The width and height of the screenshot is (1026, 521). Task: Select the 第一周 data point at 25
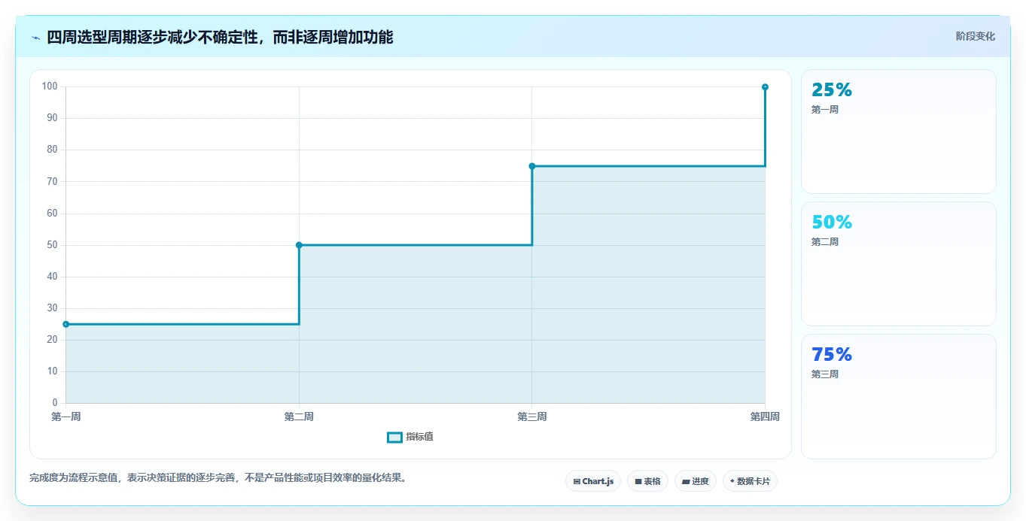click(x=66, y=324)
